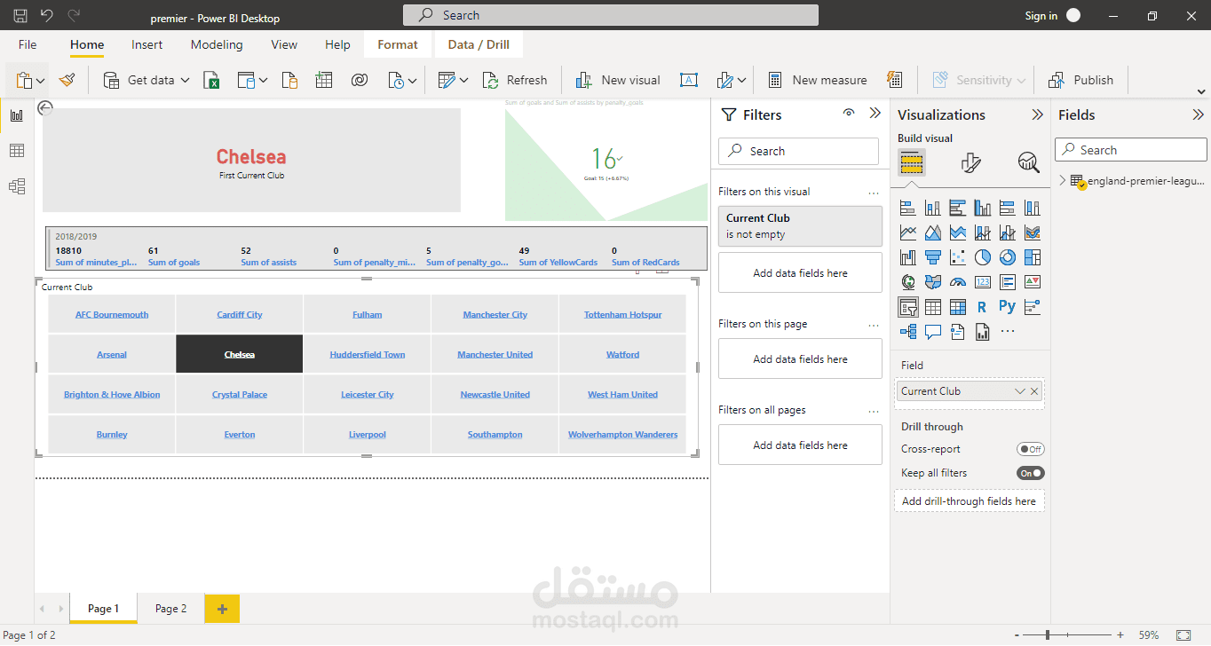Screen dimensions: 1211x646
Task: Click the Dataverse swirl icon
Action: click(x=360, y=80)
